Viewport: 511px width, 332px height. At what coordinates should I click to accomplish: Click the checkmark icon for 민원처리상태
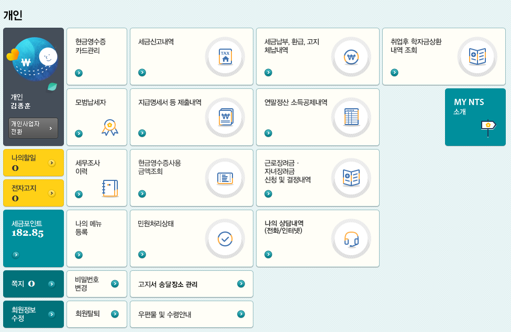click(x=225, y=238)
